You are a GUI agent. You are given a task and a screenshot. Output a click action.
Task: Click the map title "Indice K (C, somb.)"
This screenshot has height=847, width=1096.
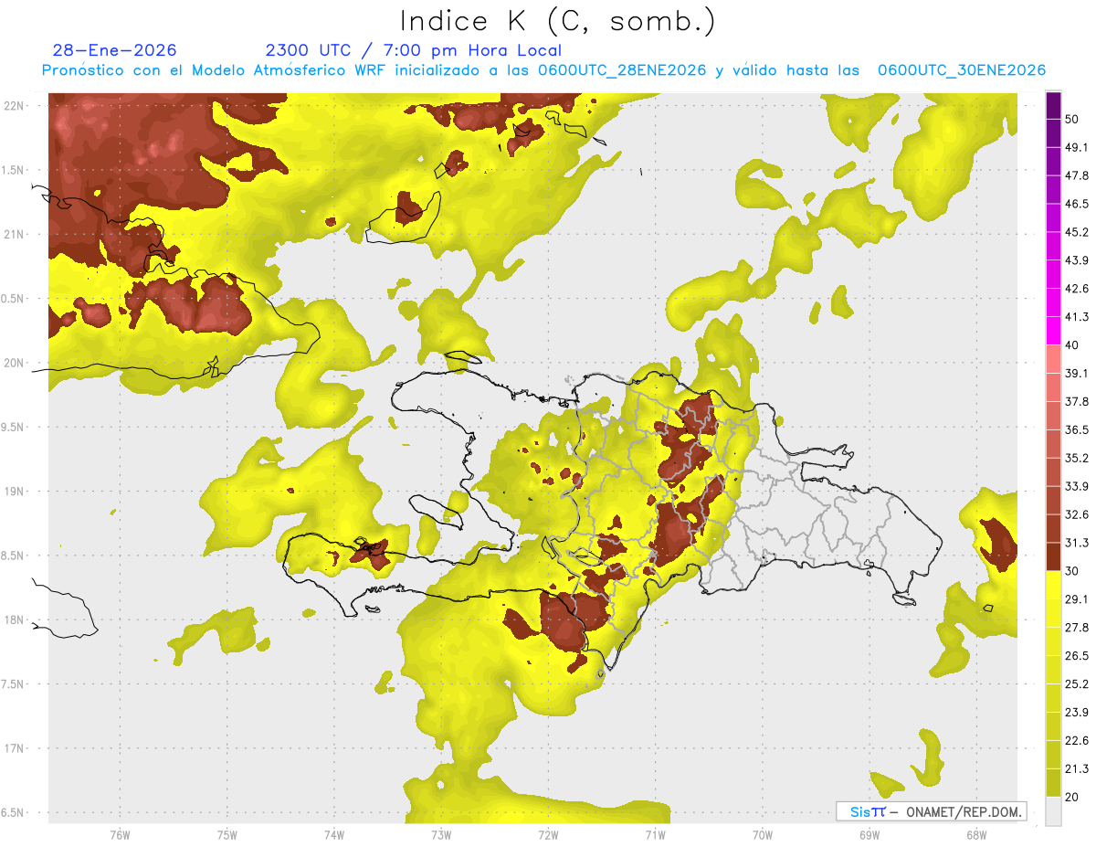point(557,21)
